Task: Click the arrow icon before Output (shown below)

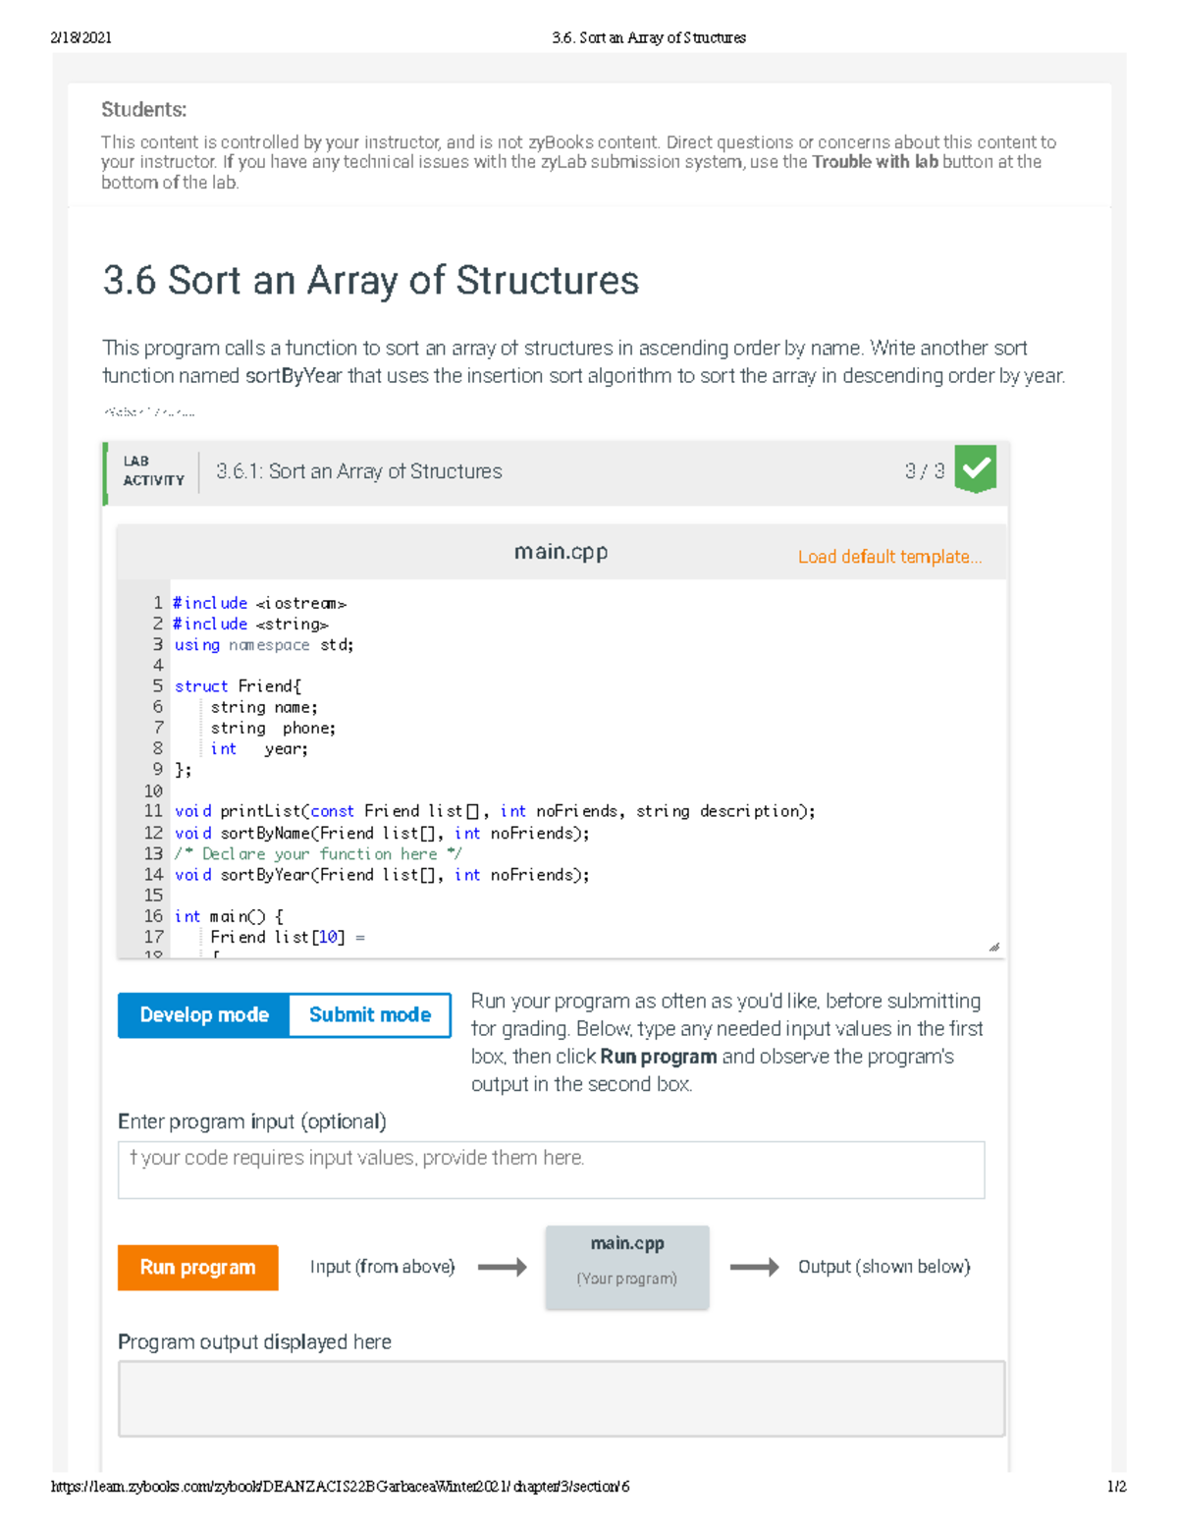Action: (x=754, y=1268)
